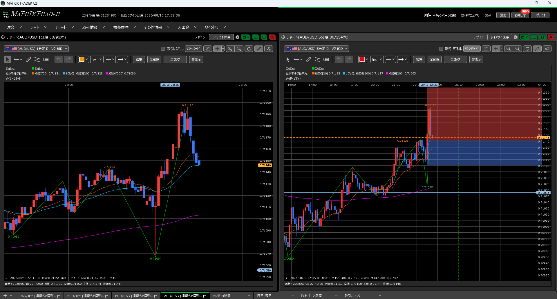Click the ログアウト button
The image size is (557, 299).
click(540, 15)
